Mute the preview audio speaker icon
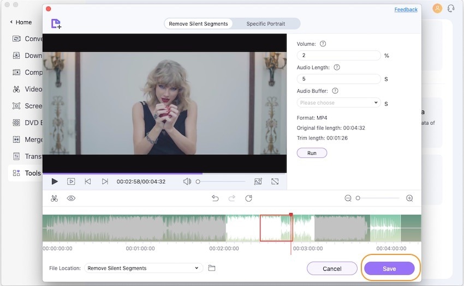The image size is (464, 286). (187, 181)
